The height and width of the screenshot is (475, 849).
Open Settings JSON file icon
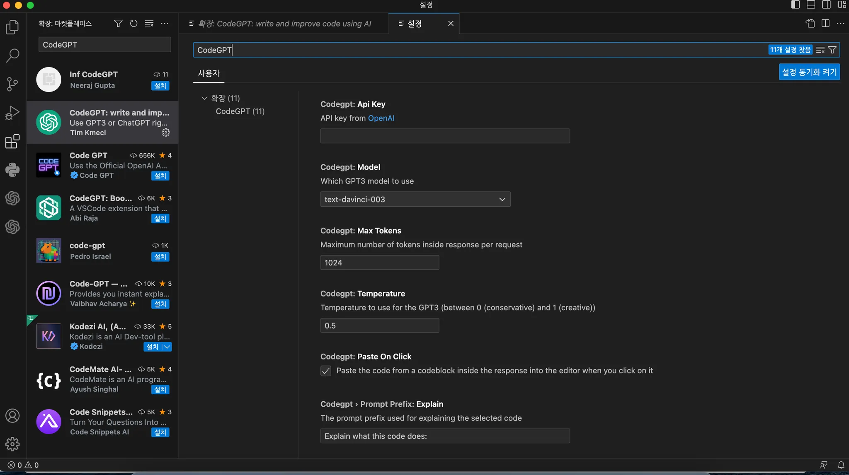pos(810,24)
